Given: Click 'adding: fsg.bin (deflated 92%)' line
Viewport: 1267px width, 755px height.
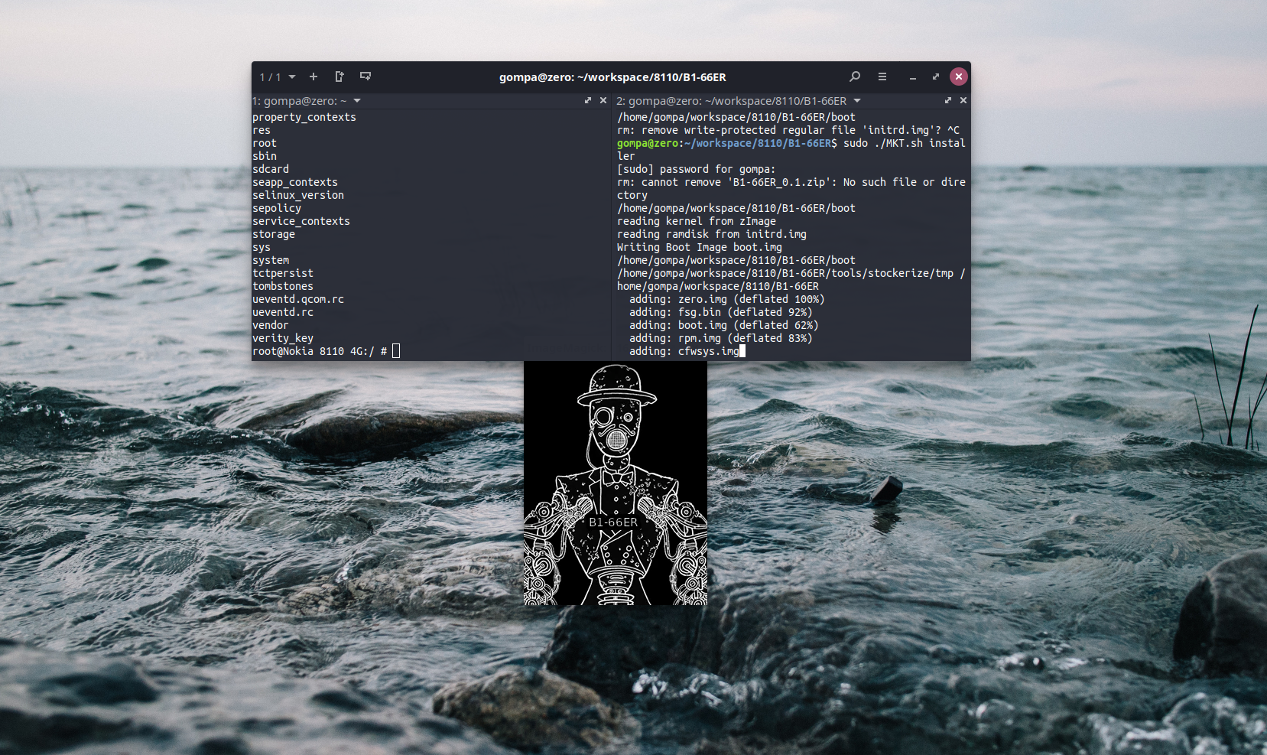Looking at the screenshot, I should 720,312.
